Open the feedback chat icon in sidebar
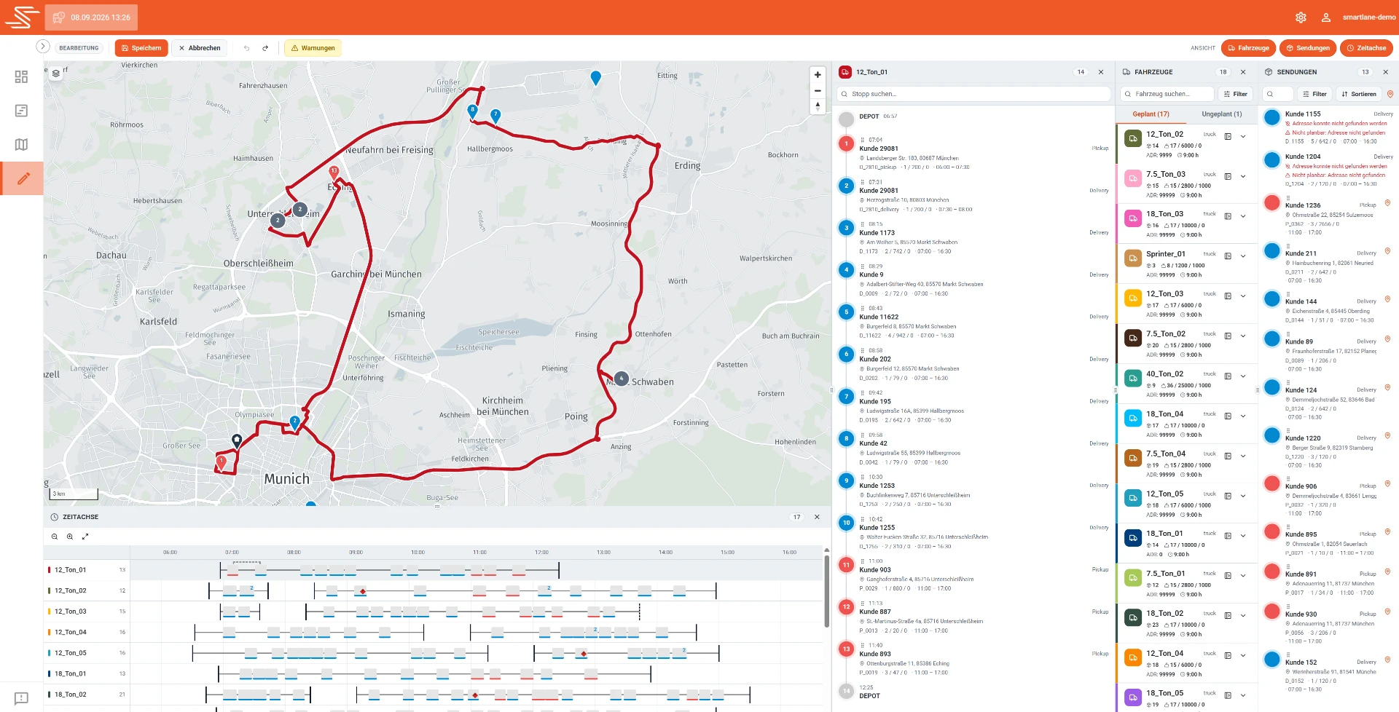Viewport: 1399px width, 712px height. (21, 698)
